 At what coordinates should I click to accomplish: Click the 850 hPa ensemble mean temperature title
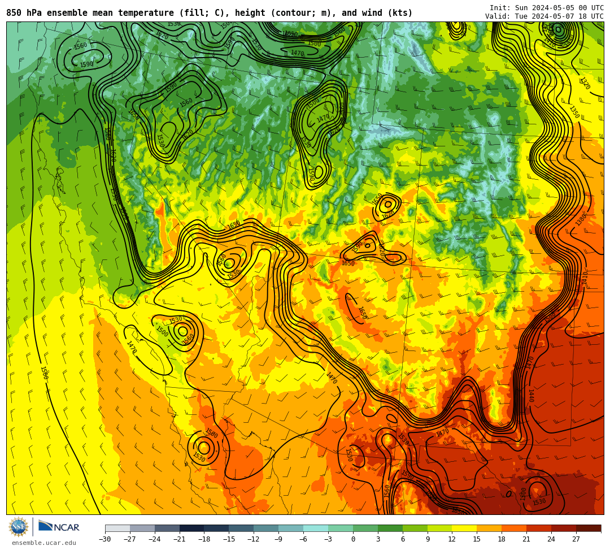coord(210,13)
